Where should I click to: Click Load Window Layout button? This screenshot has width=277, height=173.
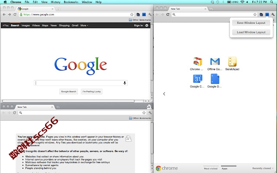click(x=251, y=32)
